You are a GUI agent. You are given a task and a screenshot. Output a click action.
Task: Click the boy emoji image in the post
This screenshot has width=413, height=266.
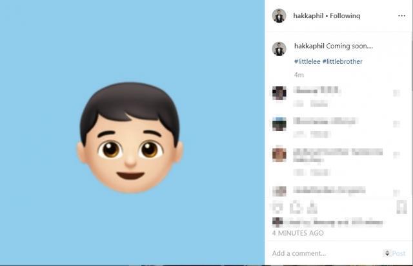130,138
